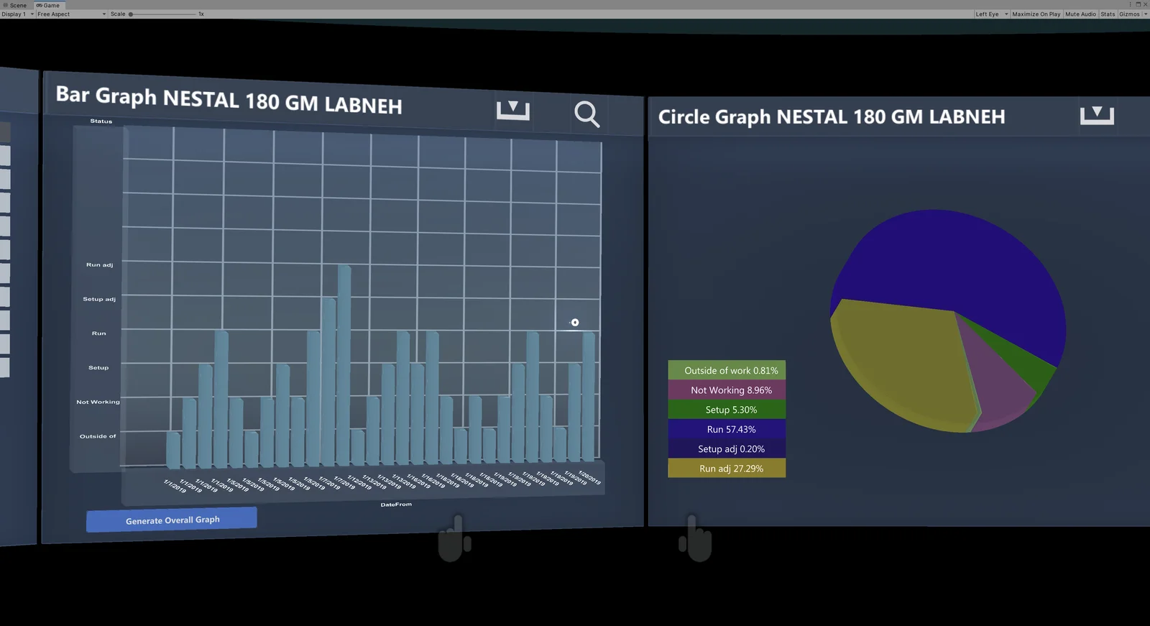Click the 1x scale value
Image resolution: width=1150 pixels, height=626 pixels.
201,14
